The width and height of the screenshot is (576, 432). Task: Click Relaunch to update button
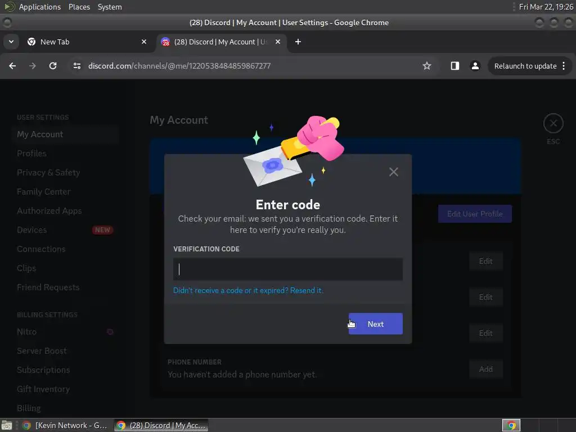tap(525, 66)
